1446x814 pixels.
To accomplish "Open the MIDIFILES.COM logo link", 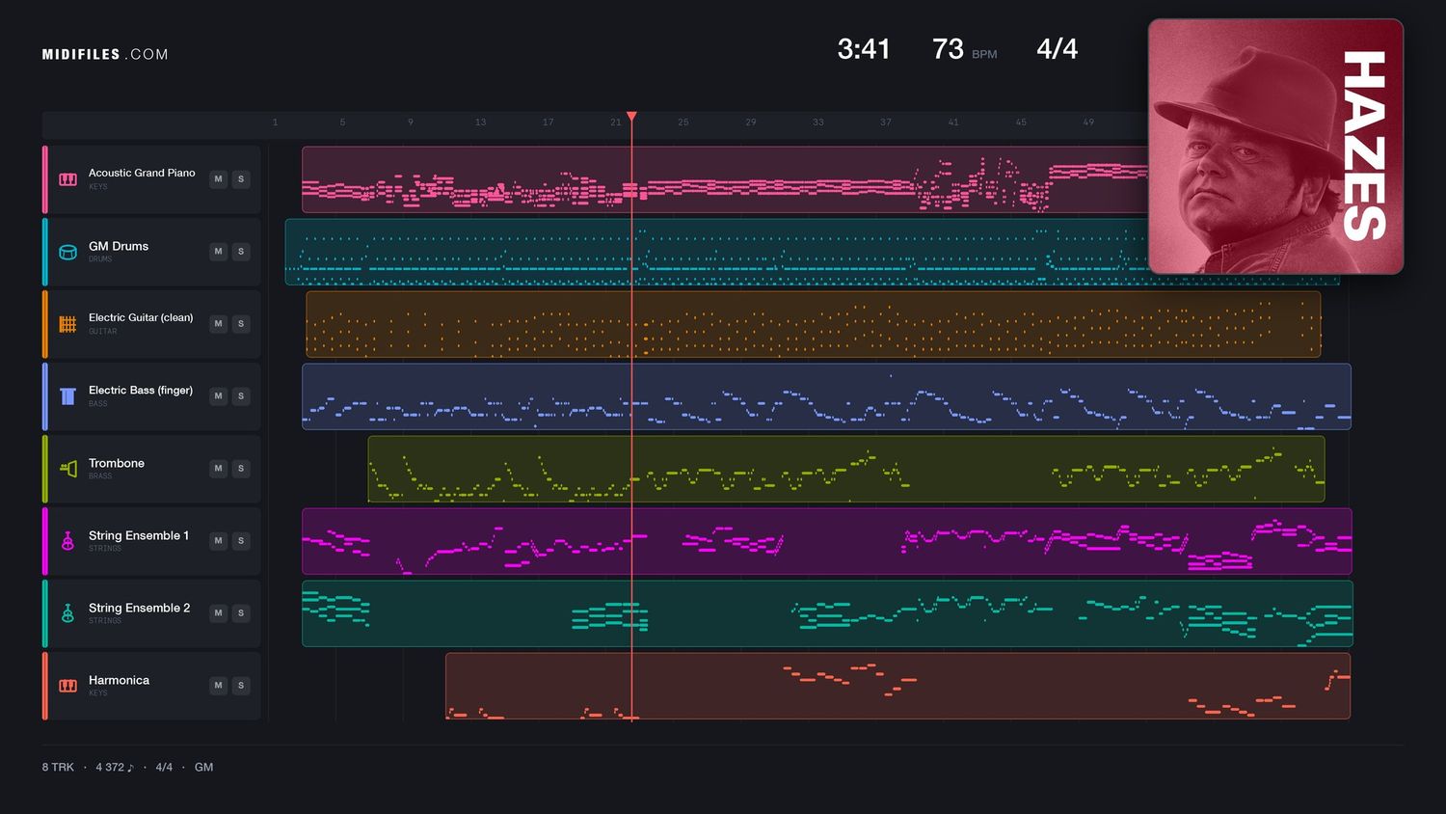I will tap(105, 55).
